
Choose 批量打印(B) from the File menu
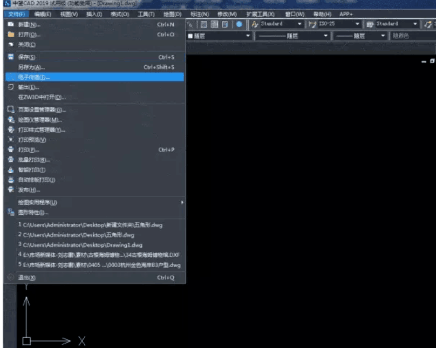(x=95, y=160)
